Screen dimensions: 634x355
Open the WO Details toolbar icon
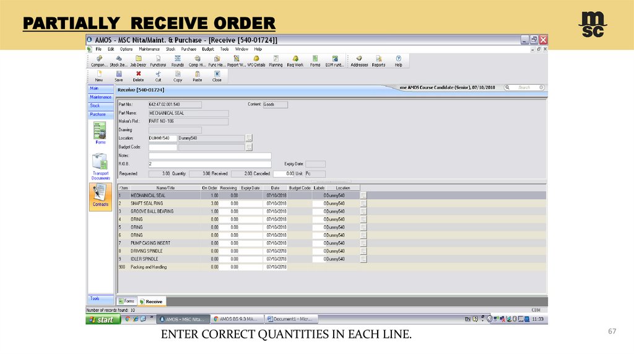tap(256, 61)
